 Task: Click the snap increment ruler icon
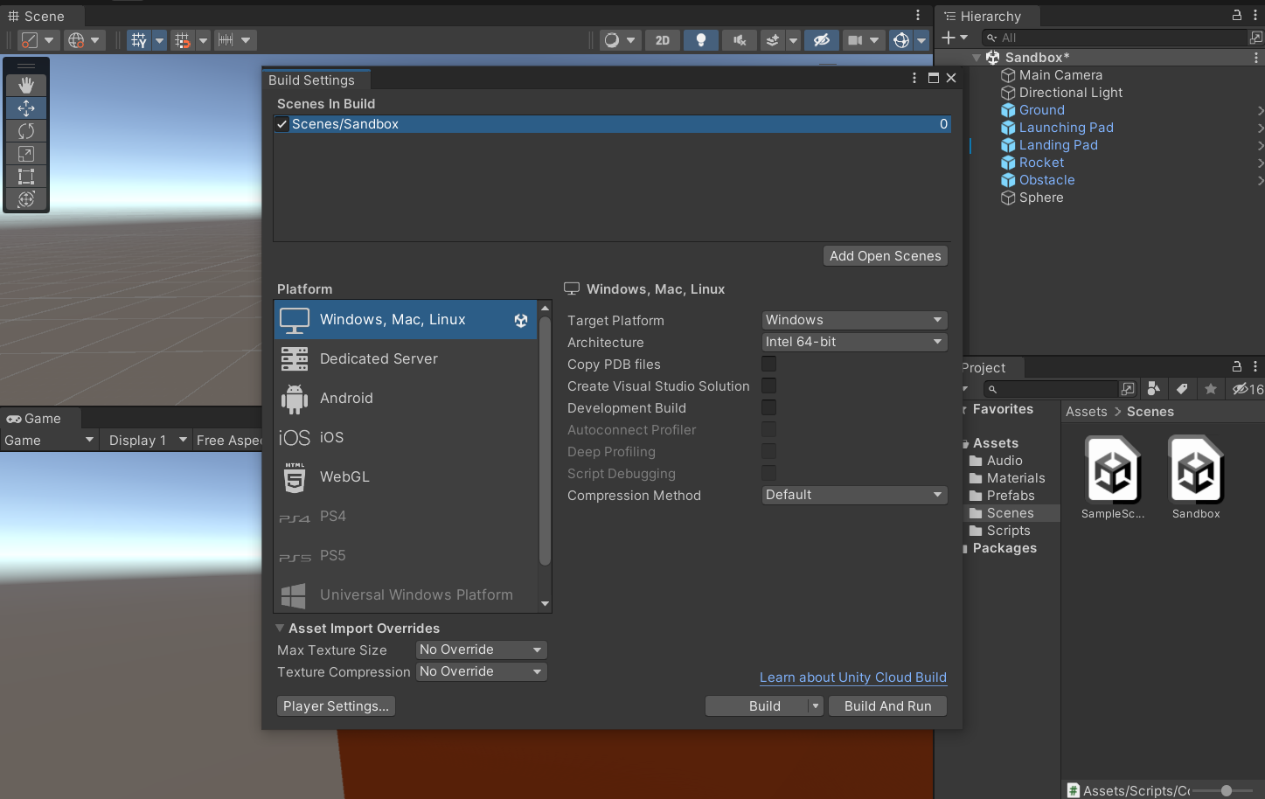tap(226, 40)
